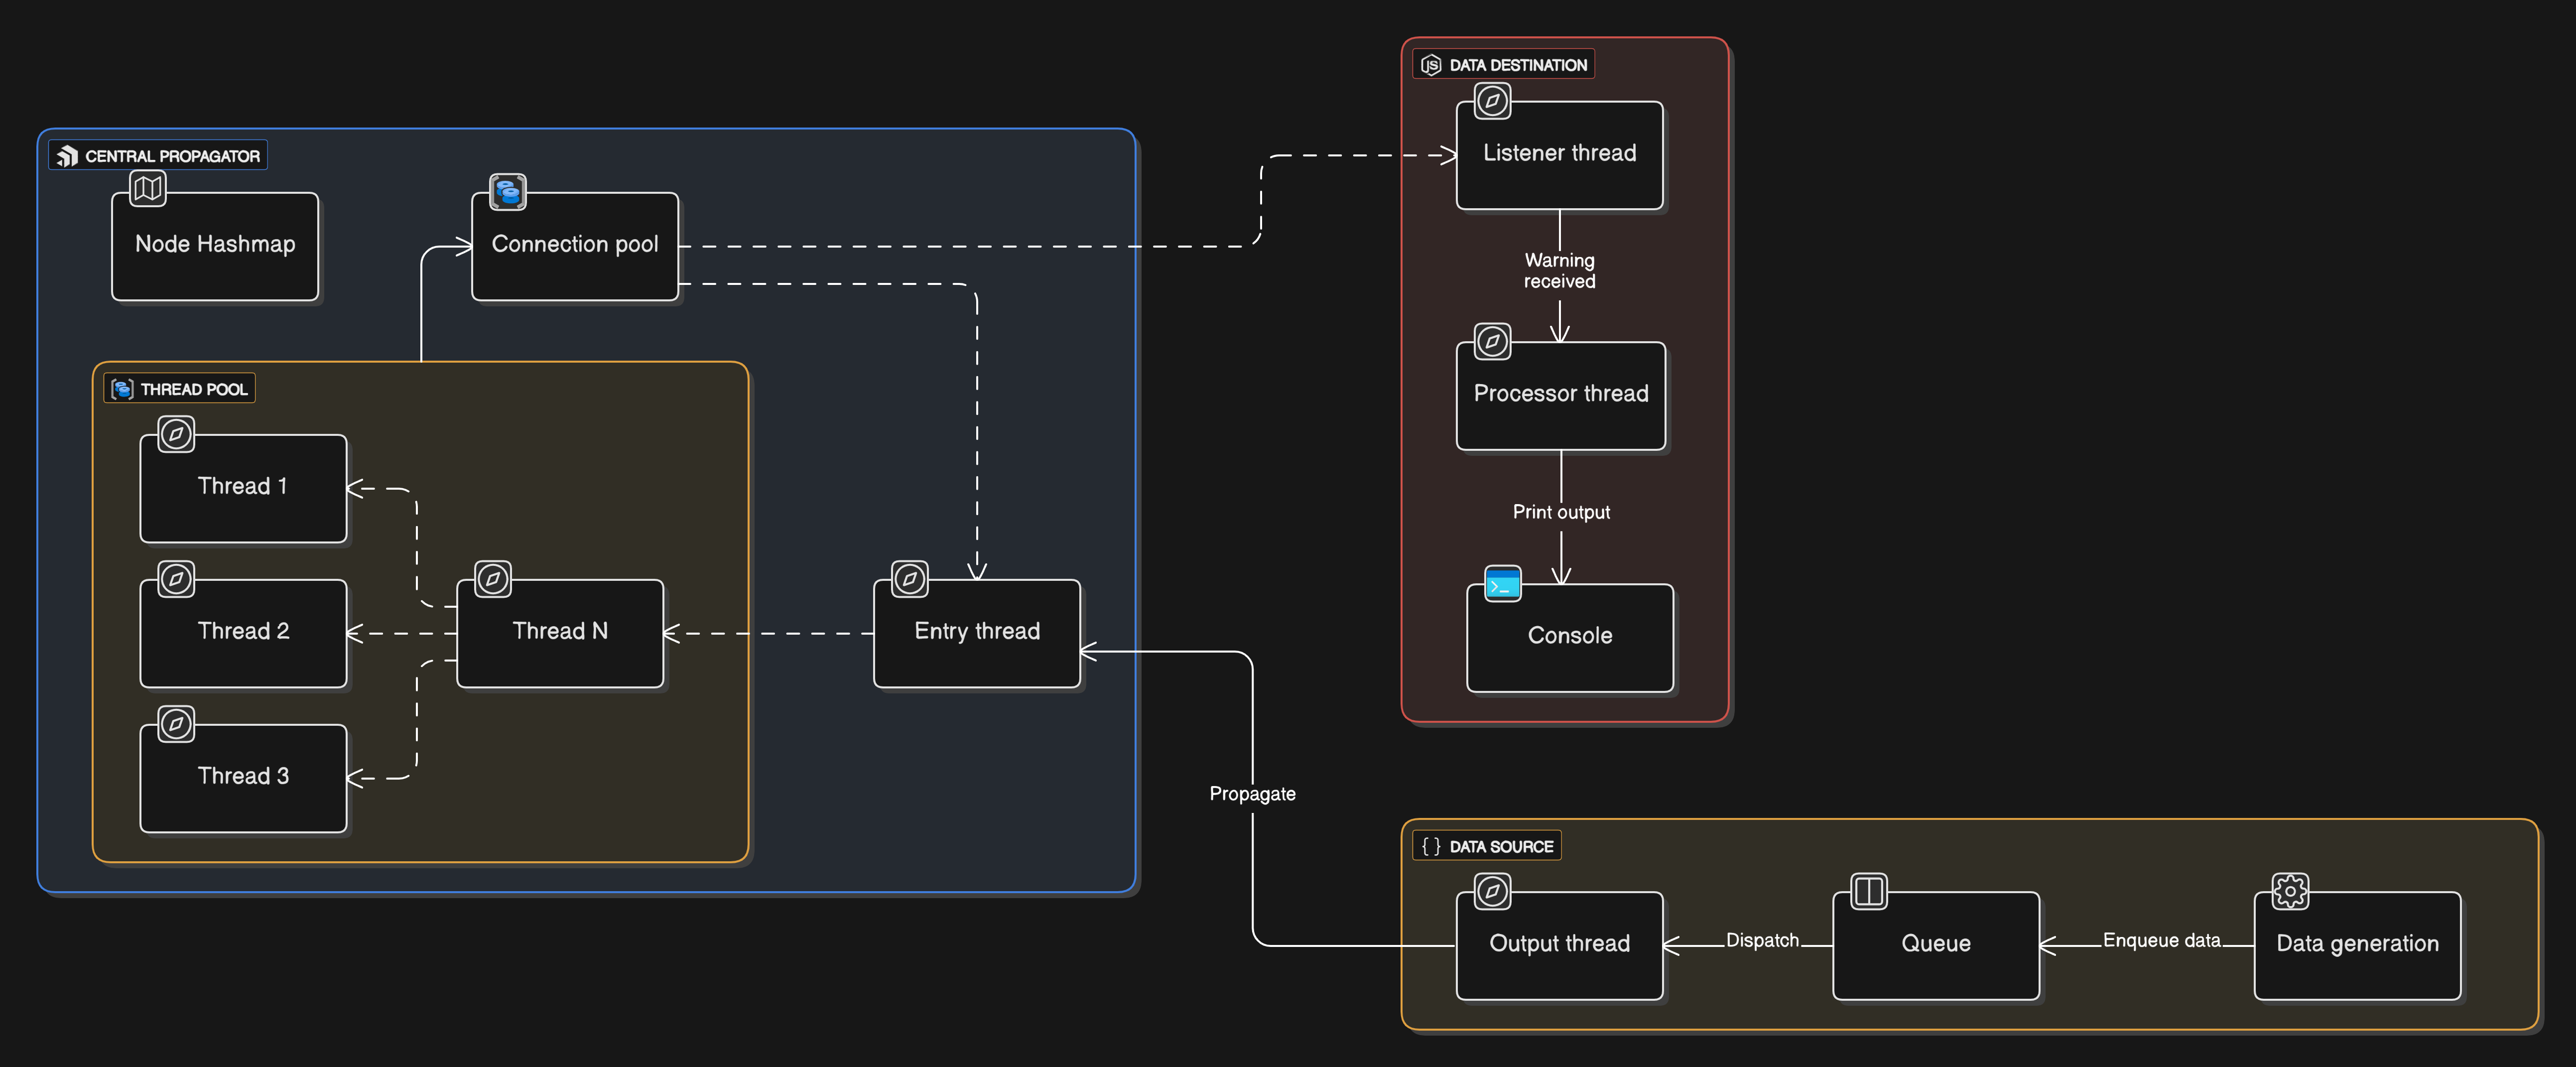The width and height of the screenshot is (2576, 1067).
Task: Click the compass icon on Listener thread
Action: 1492,101
